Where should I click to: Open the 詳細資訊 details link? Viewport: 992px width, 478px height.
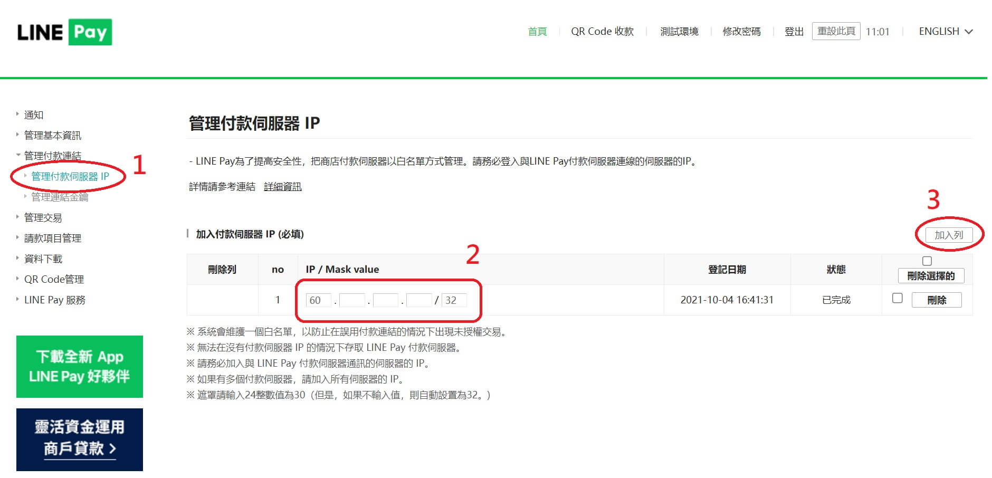click(283, 187)
